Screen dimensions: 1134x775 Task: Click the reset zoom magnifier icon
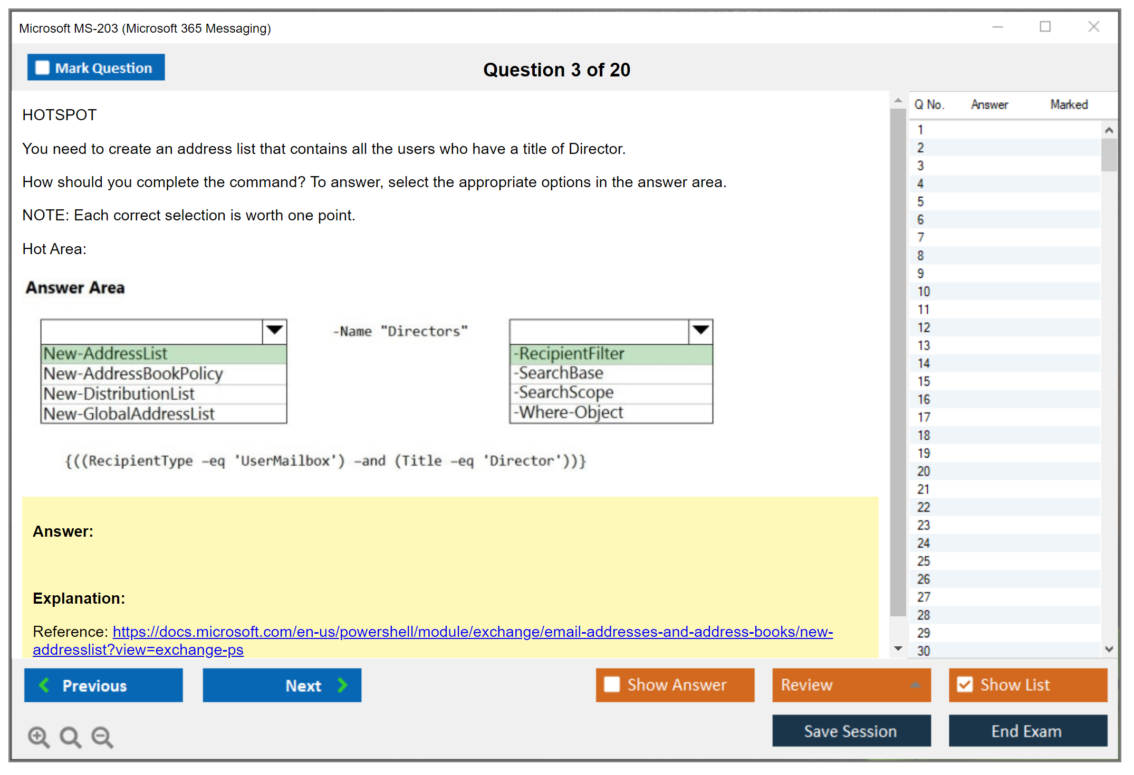[x=70, y=737]
